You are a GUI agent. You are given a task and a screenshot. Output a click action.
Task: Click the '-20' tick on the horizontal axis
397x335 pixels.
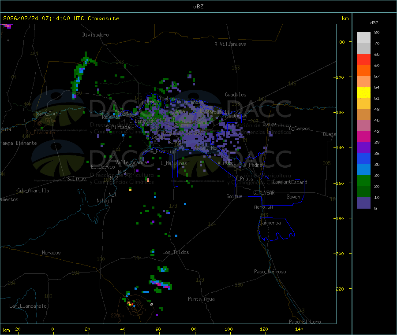pyautogui.click(x=16, y=329)
